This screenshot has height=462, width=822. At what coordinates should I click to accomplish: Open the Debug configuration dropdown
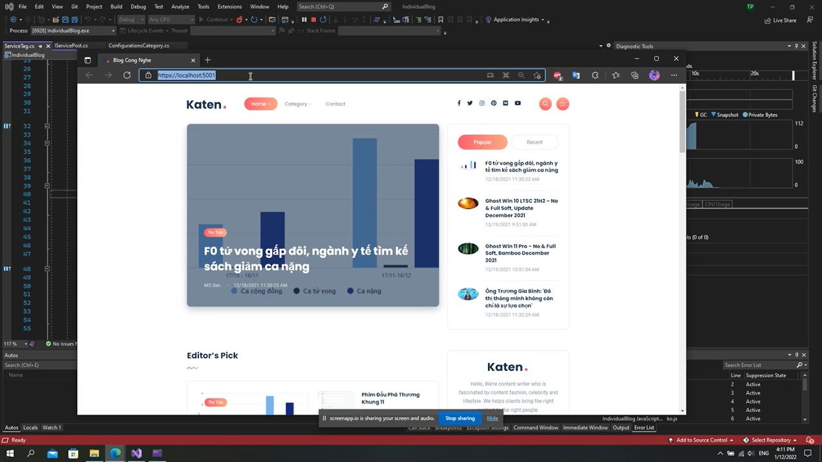(131, 20)
